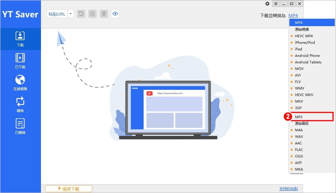Choose OGG audio format
The height and width of the screenshot is (193, 336).
(312, 156)
